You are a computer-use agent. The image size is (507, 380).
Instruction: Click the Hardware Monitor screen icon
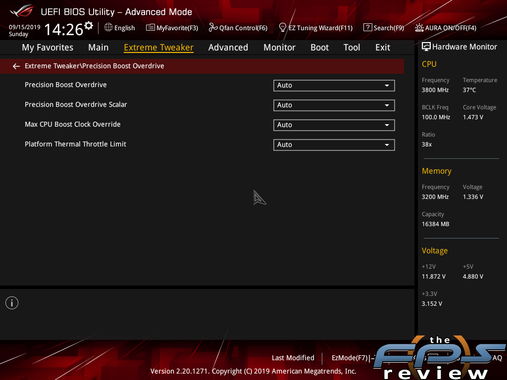(x=426, y=47)
